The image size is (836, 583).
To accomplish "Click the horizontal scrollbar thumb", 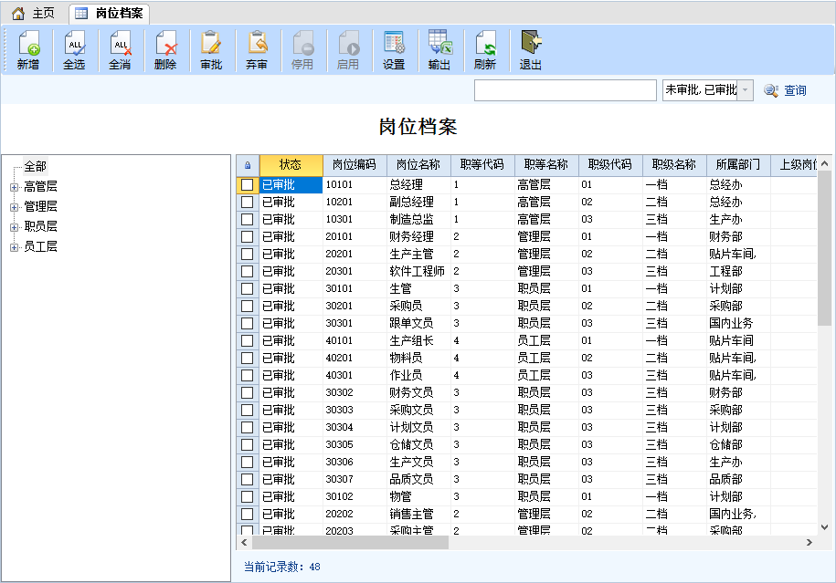I will 350,543.
